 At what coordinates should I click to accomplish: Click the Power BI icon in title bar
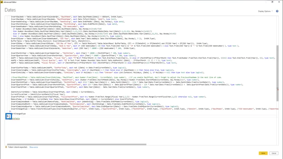(x=2, y=2)
